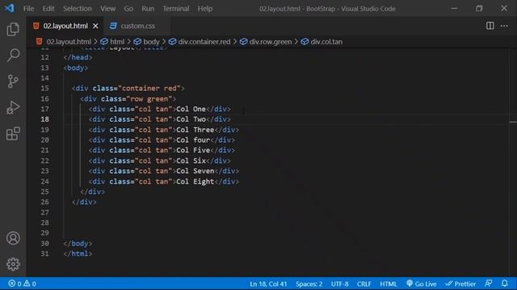
Task: Click "row green" class value on line 16
Action: tap(149, 98)
